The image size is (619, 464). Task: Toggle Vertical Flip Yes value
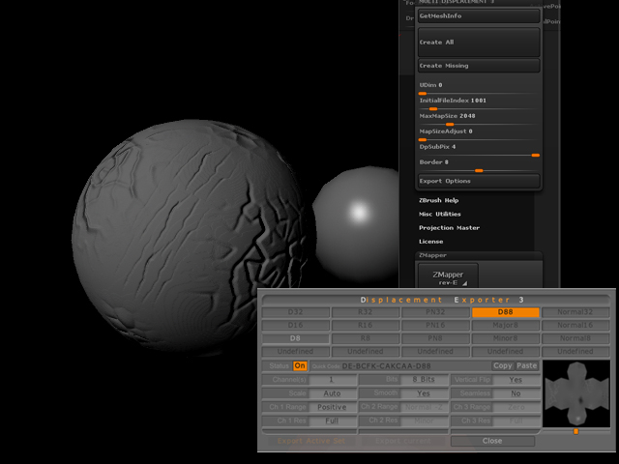click(x=516, y=380)
